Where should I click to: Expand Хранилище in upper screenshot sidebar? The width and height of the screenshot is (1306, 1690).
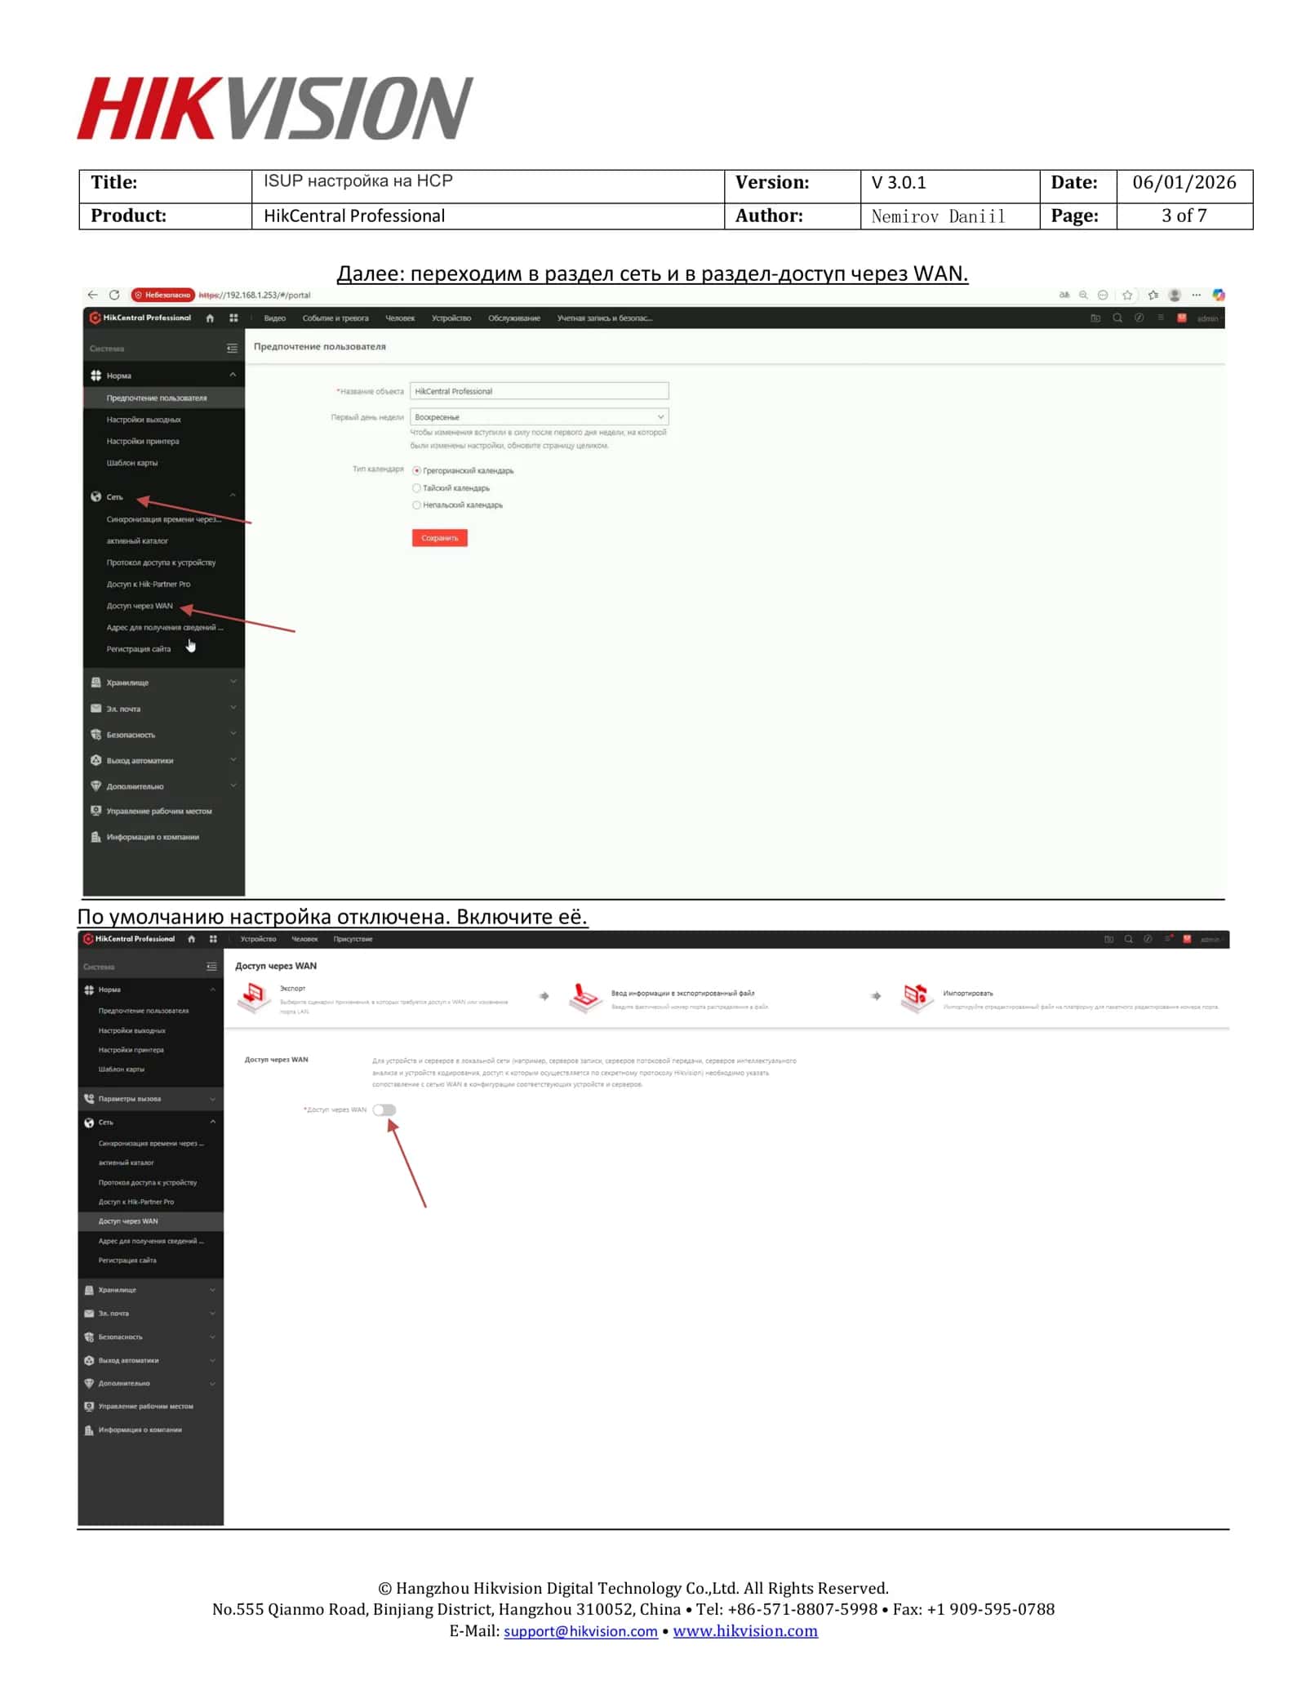pyautogui.click(x=233, y=682)
